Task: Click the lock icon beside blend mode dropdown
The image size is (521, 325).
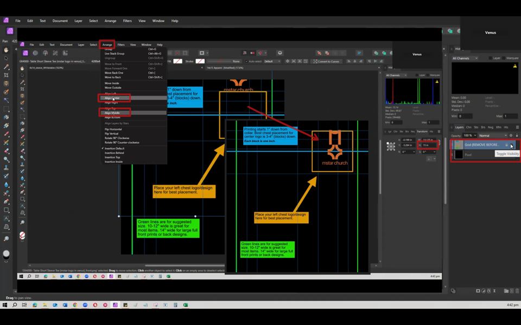Action: [517, 135]
